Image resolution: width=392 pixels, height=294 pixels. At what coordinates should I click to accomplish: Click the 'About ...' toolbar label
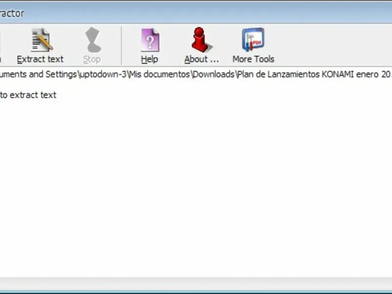(x=201, y=59)
